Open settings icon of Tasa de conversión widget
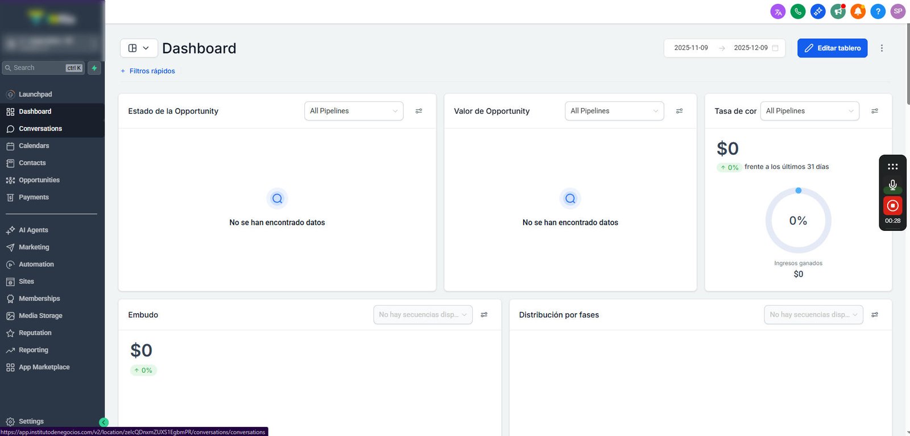 pos(875,111)
